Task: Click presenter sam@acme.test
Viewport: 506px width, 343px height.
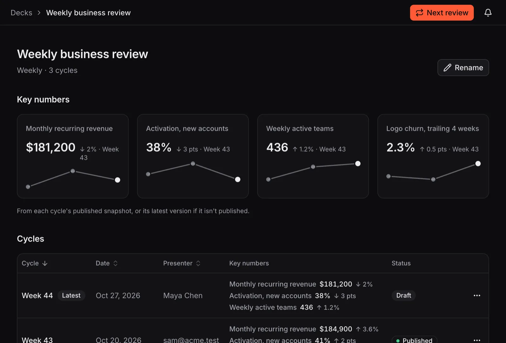Action: [x=191, y=340]
